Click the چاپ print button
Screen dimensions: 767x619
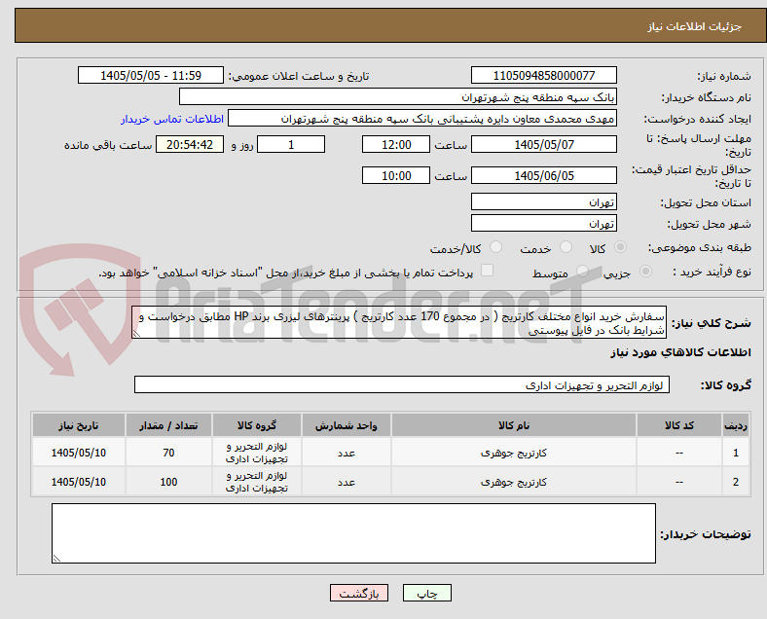[x=427, y=593]
